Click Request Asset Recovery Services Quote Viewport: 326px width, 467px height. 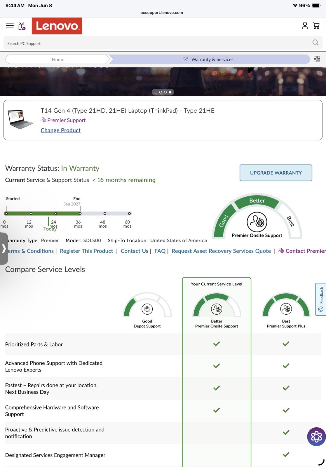point(221,251)
